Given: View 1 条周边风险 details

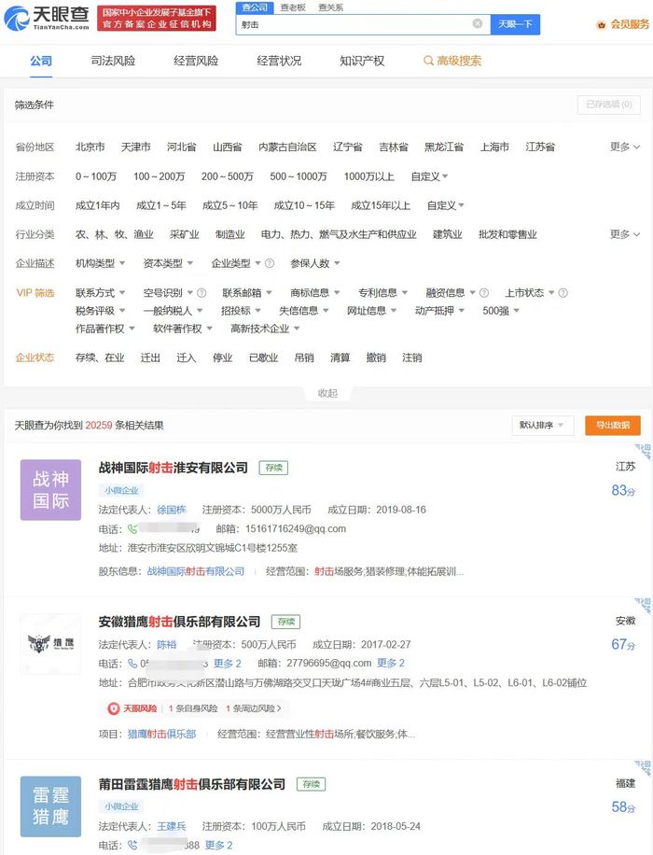Looking at the screenshot, I should 254,708.
